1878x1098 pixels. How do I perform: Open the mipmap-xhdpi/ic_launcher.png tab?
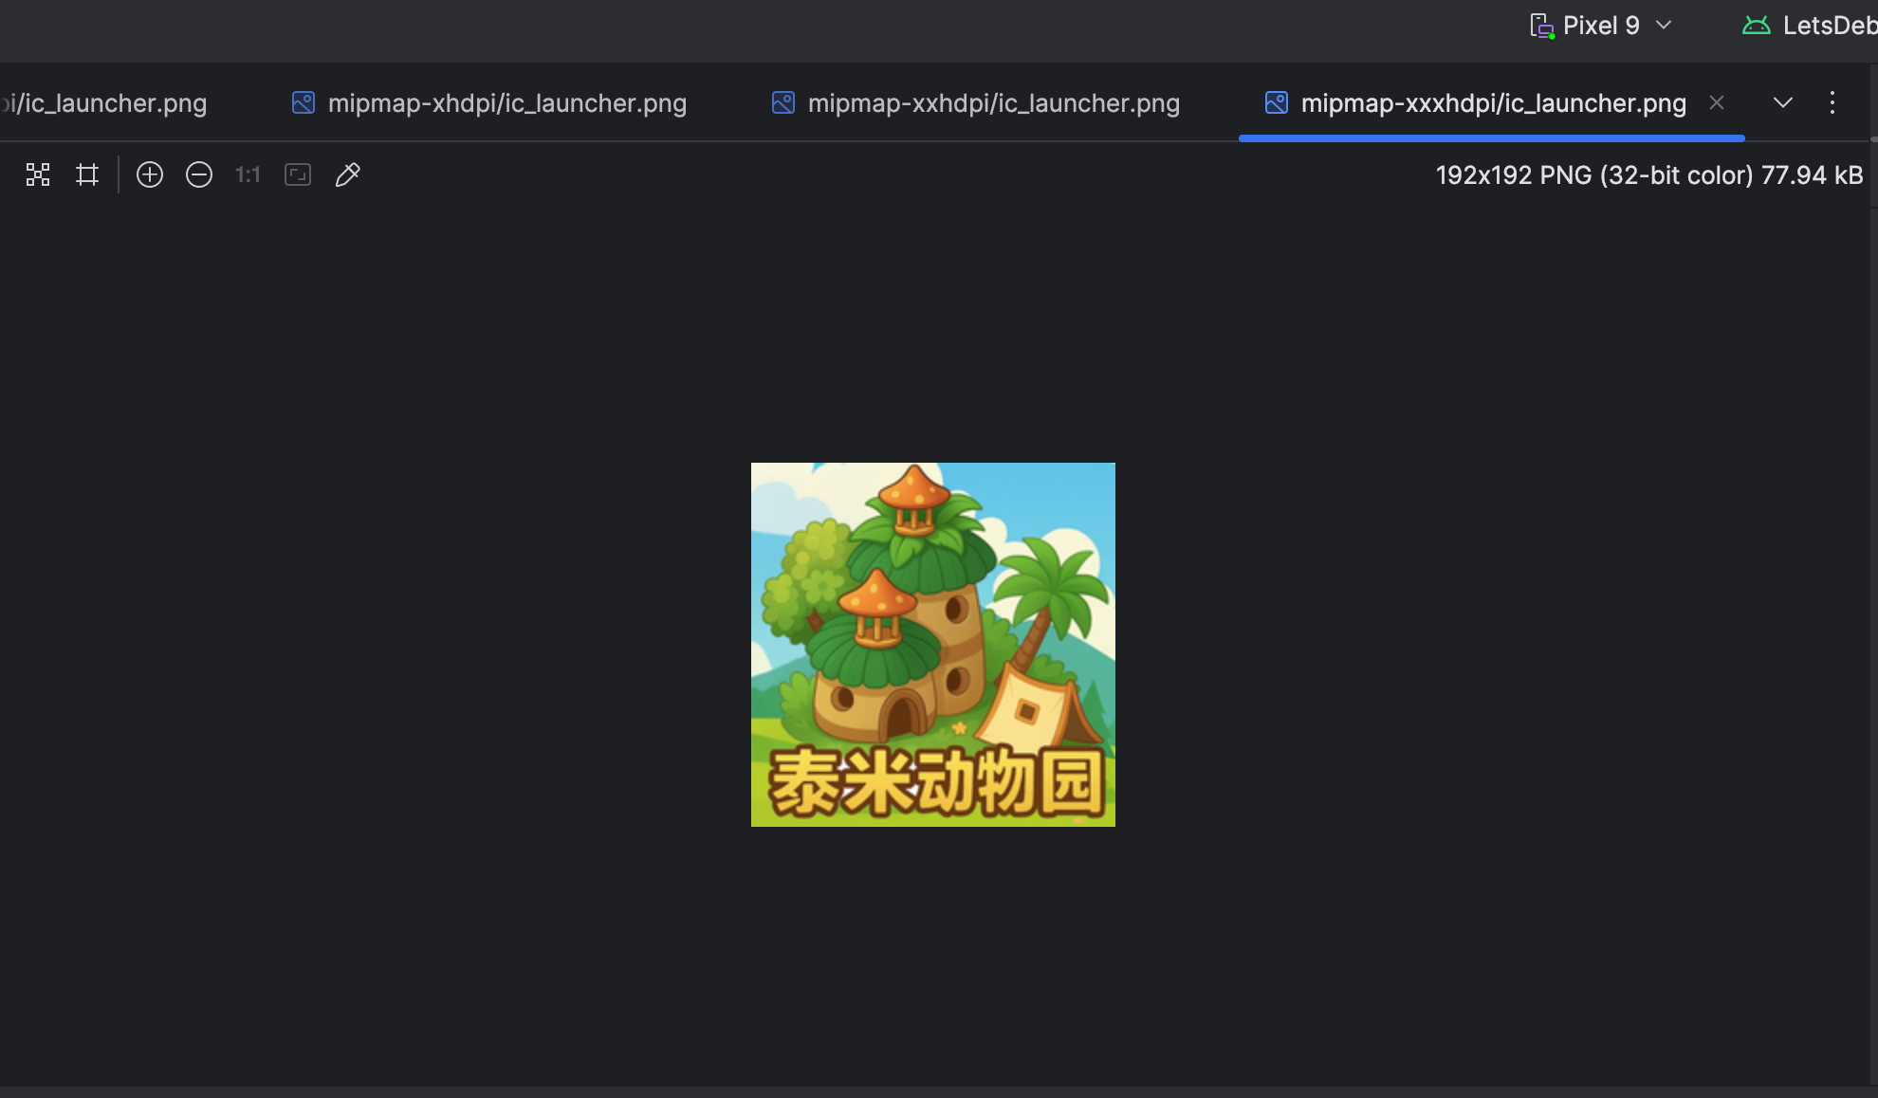506,102
